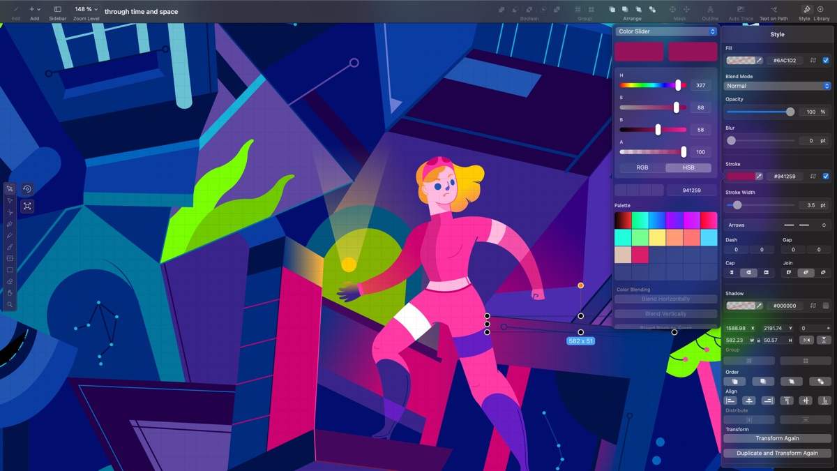Viewport: 837px width, 471px height.
Task: Select the arrow selection tool in the left toolbox
Action: (10, 189)
